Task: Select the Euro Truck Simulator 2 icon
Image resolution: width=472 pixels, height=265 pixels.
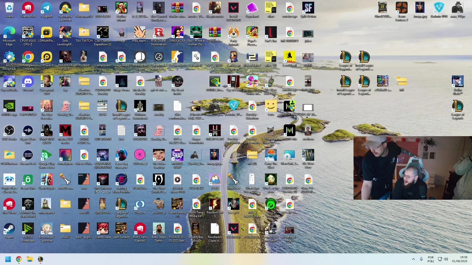Action: point(271,233)
